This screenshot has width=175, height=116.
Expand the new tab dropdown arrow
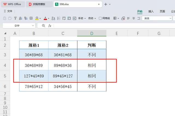click(110, 4)
